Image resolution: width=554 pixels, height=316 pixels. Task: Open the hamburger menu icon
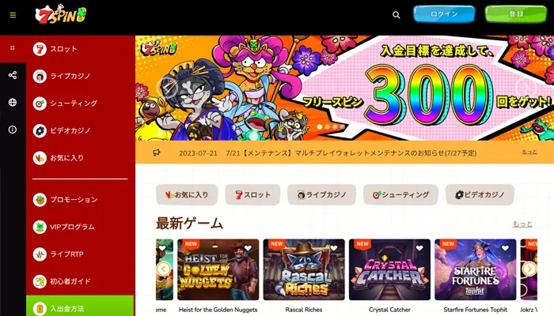pyautogui.click(x=13, y=15)
